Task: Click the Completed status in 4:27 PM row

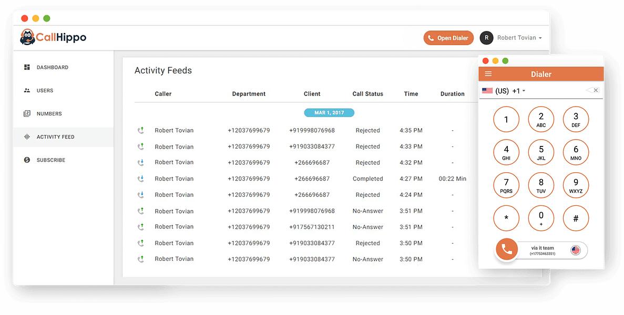Action: tap(367, 178)
